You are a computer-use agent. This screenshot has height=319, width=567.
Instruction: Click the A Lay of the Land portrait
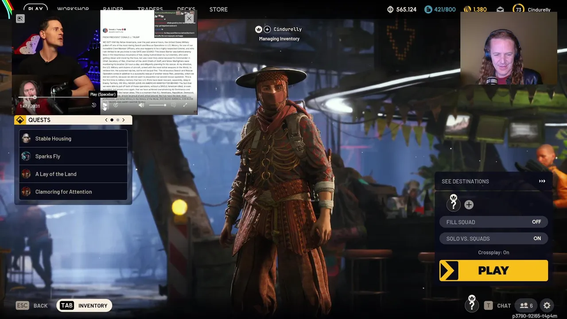click(x=26, y=174)
